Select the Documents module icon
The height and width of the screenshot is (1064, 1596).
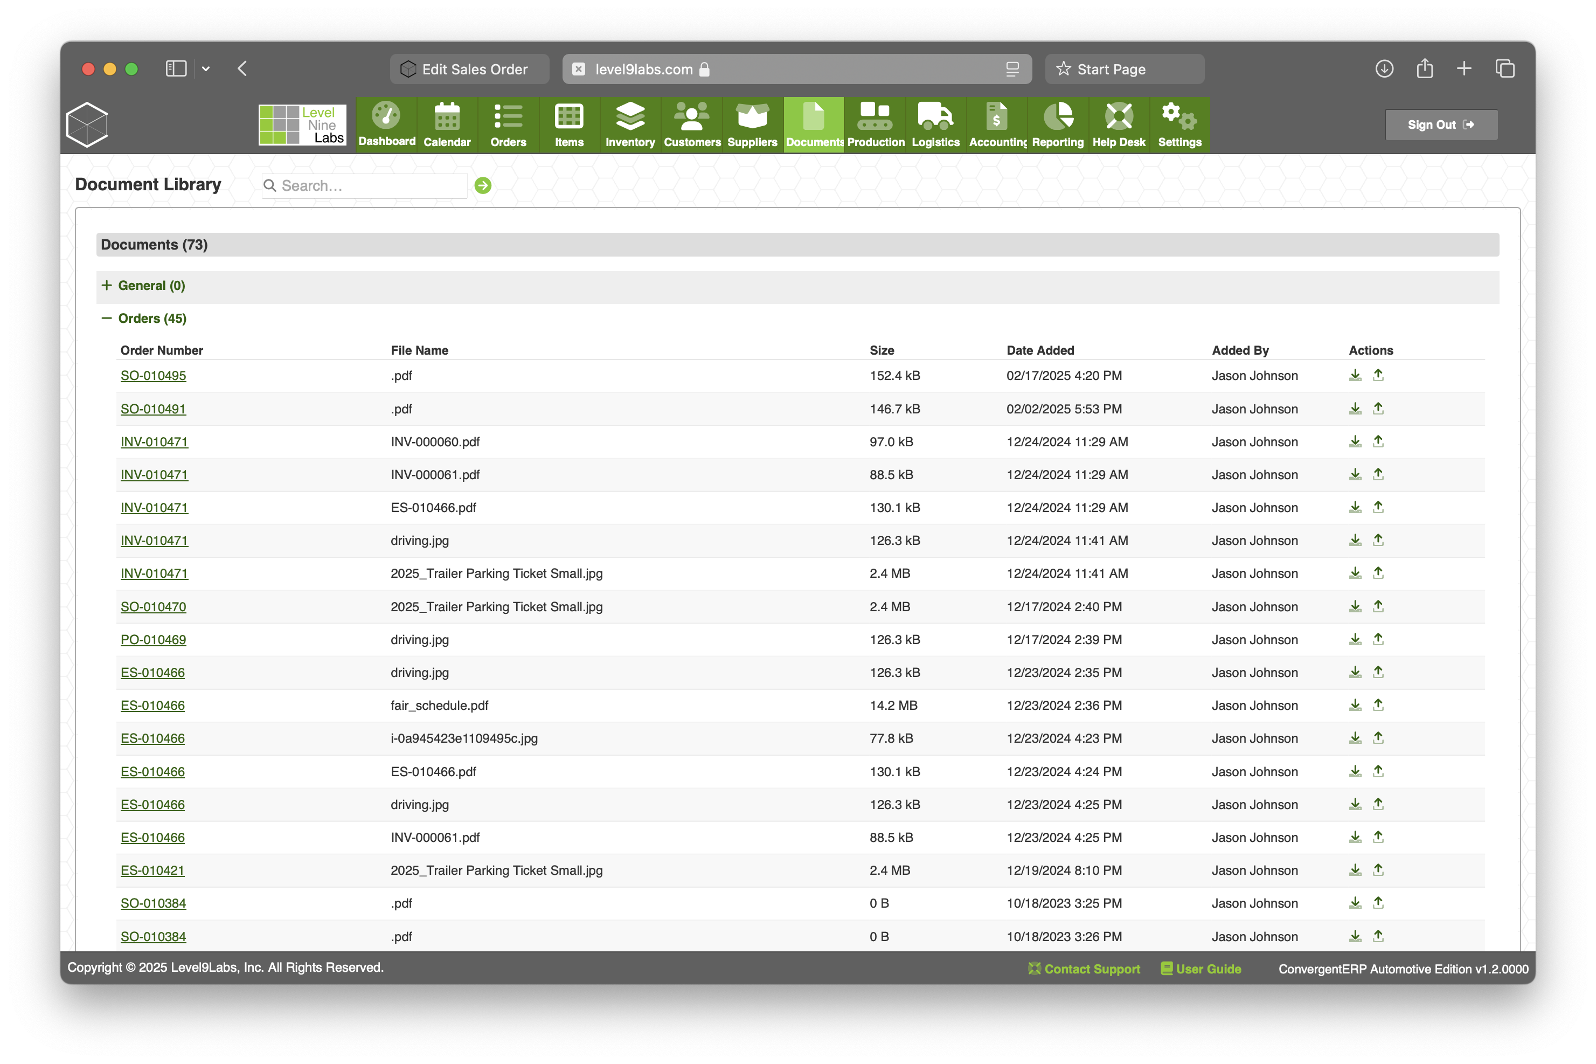(x=814, y=125)
